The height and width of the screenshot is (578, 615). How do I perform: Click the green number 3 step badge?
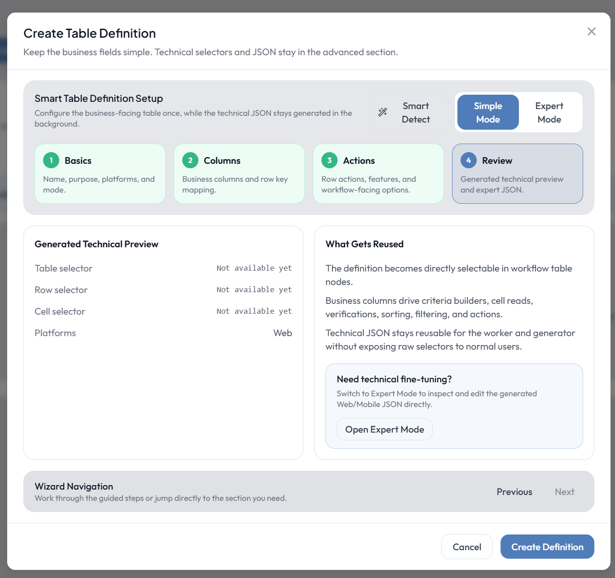point(329,160)
